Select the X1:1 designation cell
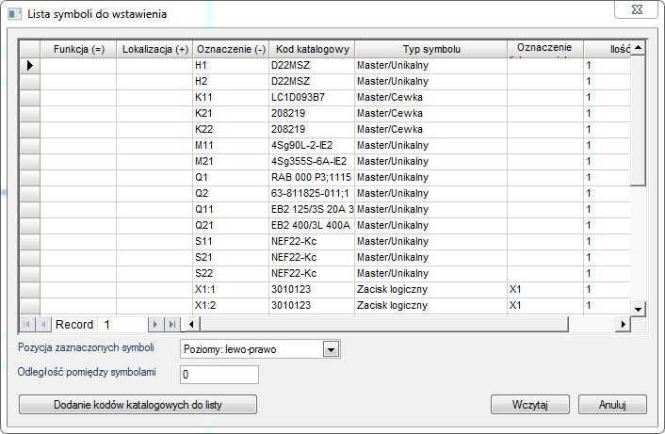The image size is (665, 434). coord(231,289)
